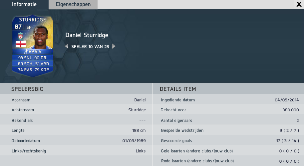Viewport: 304px width, 166px height.
Task: Select the Geboortedatum row
Action: click(x=76, y=141)
